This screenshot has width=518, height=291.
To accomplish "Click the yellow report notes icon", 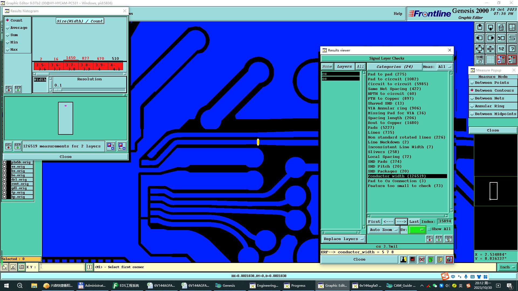I will coord(440,259).
